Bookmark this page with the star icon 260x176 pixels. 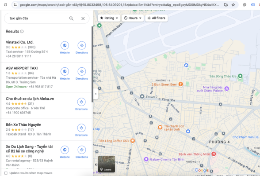click(233, 5)
